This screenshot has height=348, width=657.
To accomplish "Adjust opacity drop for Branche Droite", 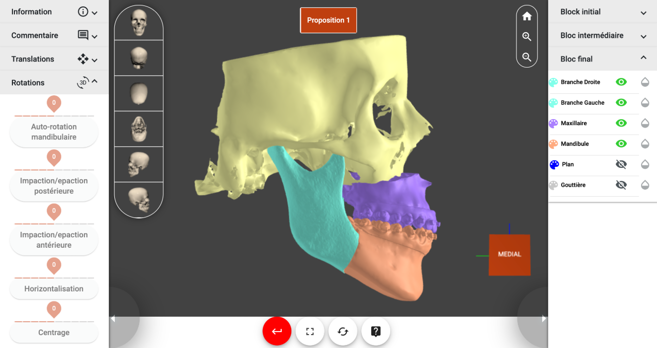I will click(645, 82).
